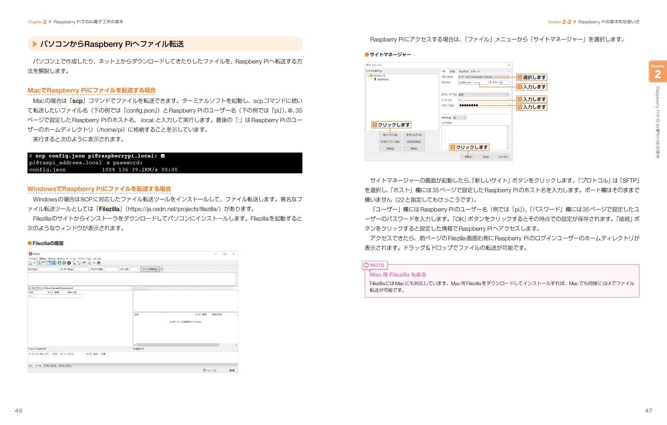Click the 接続 button in Site Manager
The height and width of the screenshot is (425, 667).
click(x=468, y=157)
